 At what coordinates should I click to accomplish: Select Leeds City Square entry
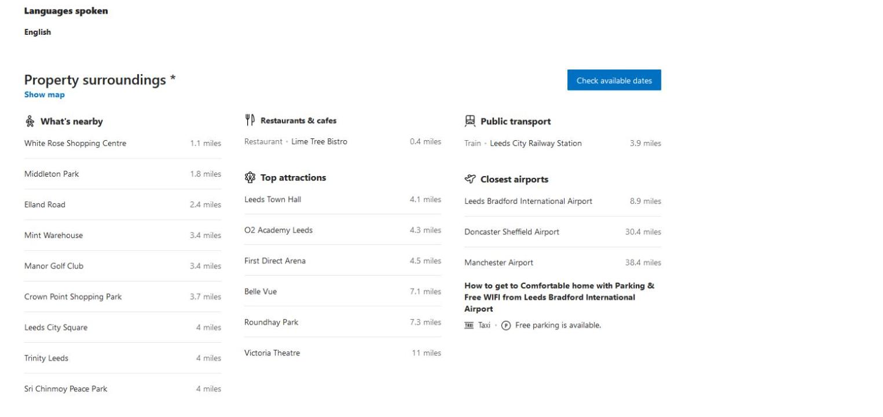[123, 328]
